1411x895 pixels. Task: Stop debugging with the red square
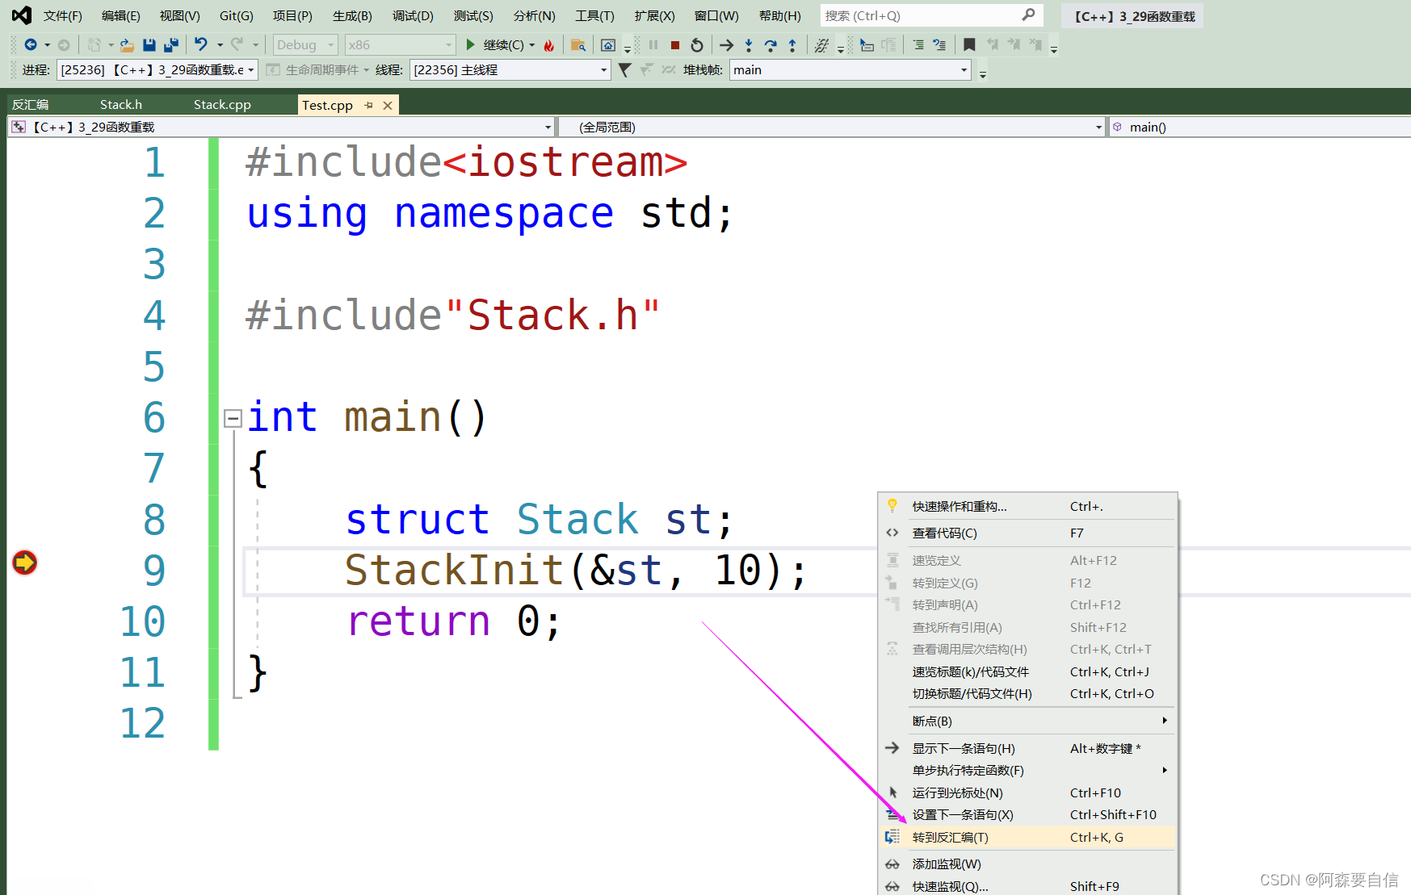(x=675, y=45)
